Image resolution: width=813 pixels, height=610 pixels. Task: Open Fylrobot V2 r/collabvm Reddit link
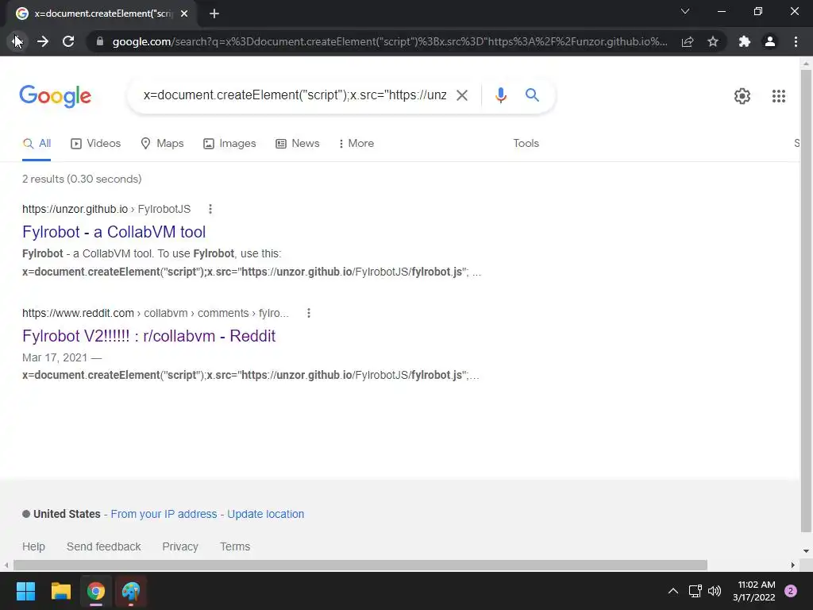[148, 336]
